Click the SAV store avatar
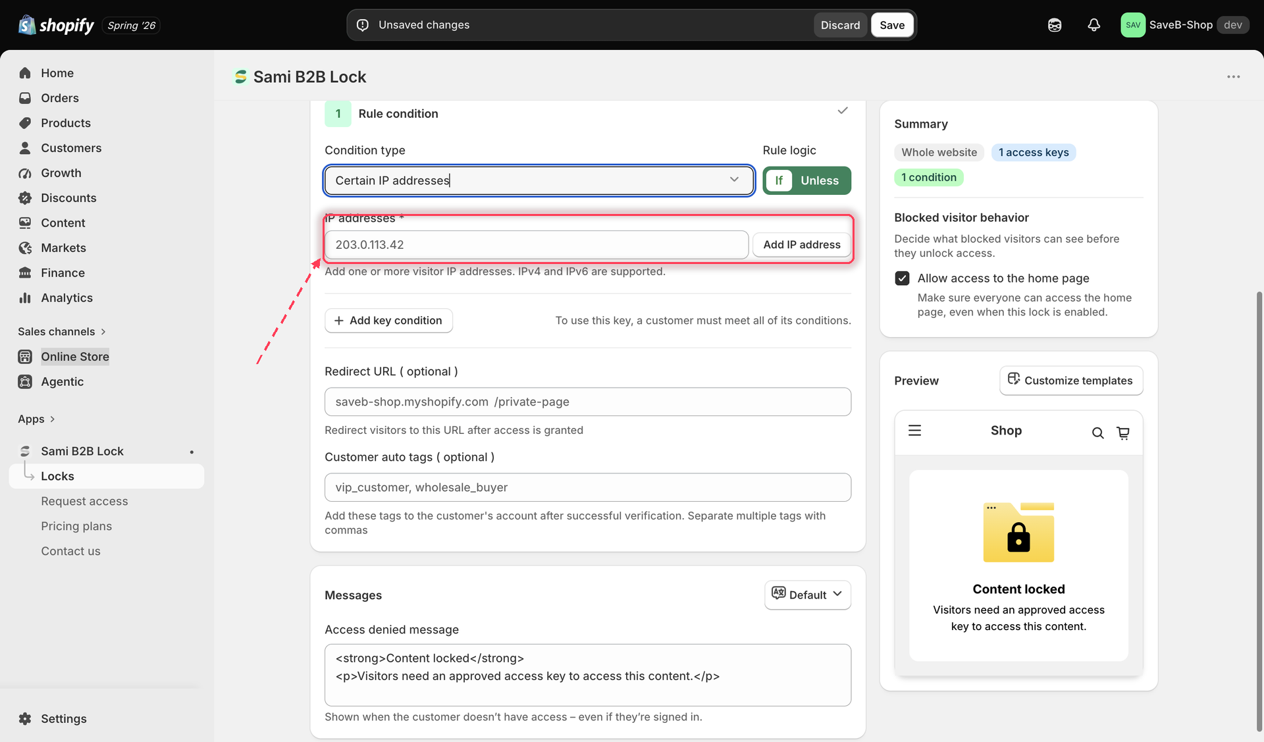The height and width of the screenshot is (742, 1264). [x=1133, y=25]
